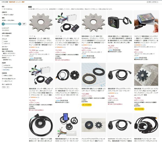Choose the 700C wheel size option
Image resolution: width=162 pixels, height=142 pixels.
coord(4,87)
